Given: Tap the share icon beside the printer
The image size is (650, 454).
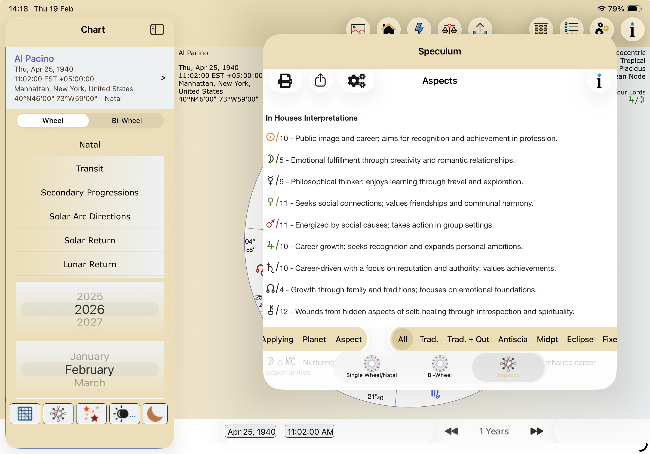Looking at the screenshot, I should [320, 81].
